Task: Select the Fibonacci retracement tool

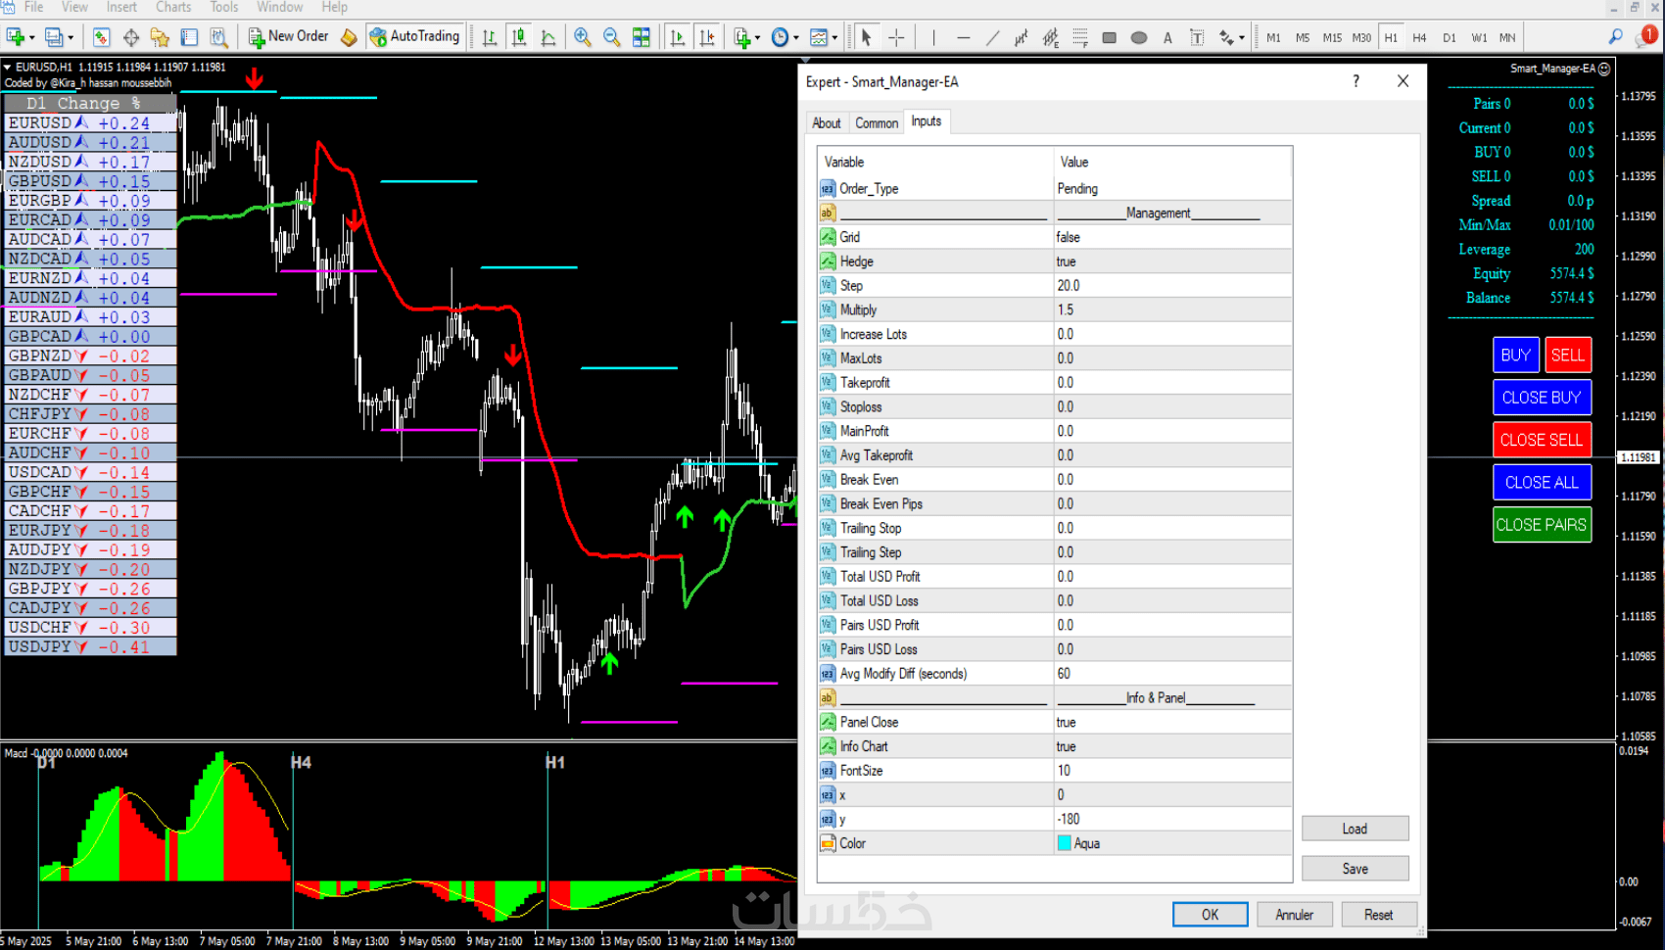Action: click(1080, 37)
